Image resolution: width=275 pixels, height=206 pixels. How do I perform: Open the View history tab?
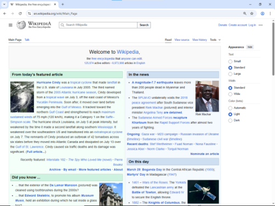point(200,40)
